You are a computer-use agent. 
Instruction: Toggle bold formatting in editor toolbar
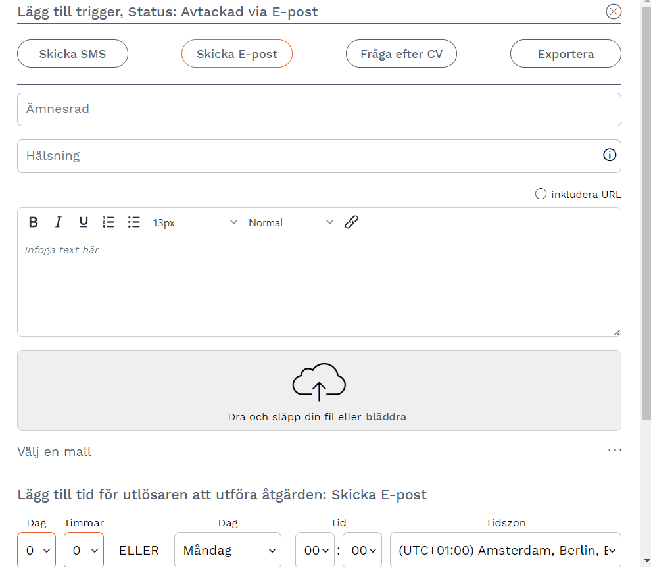click(34, 222)
